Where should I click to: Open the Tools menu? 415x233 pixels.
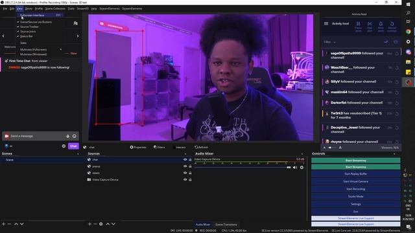(x=71, y=8)
